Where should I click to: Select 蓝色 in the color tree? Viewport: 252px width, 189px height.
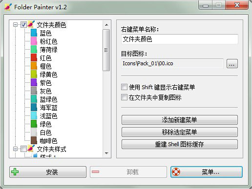(45, 33)
